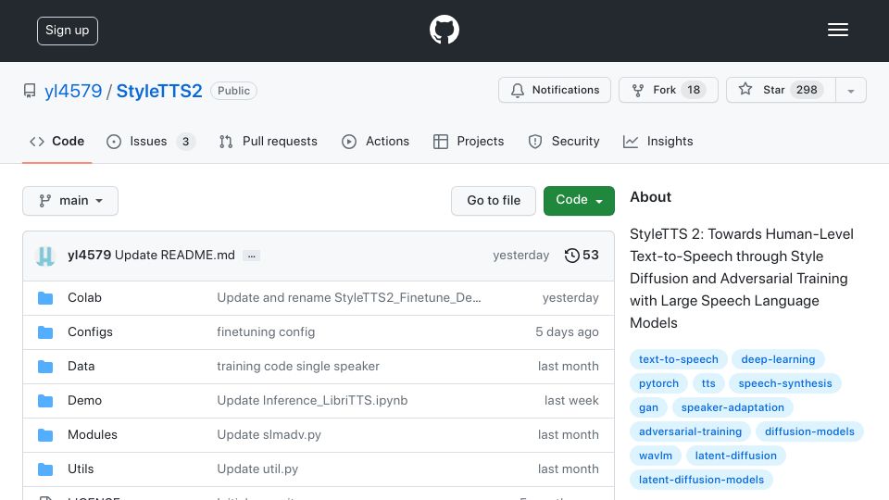The image size is (889, 500).
Task: Open the Projects tab
Action: 469,141
